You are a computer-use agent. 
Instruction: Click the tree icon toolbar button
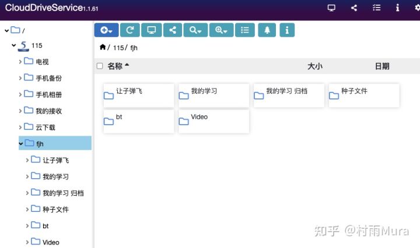(267, 30)
